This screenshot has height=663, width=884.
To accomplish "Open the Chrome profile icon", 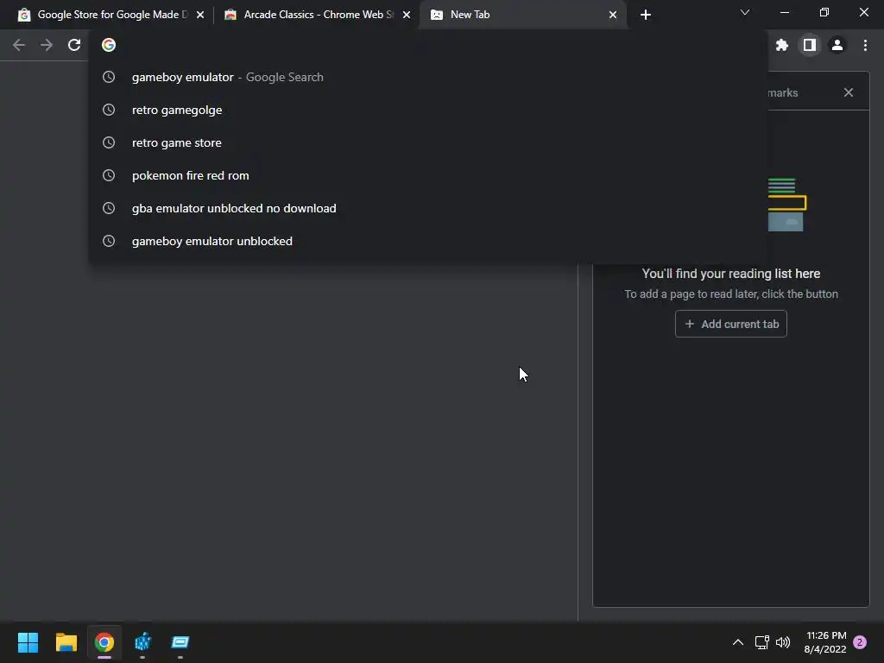I will (x=837, y=45).
